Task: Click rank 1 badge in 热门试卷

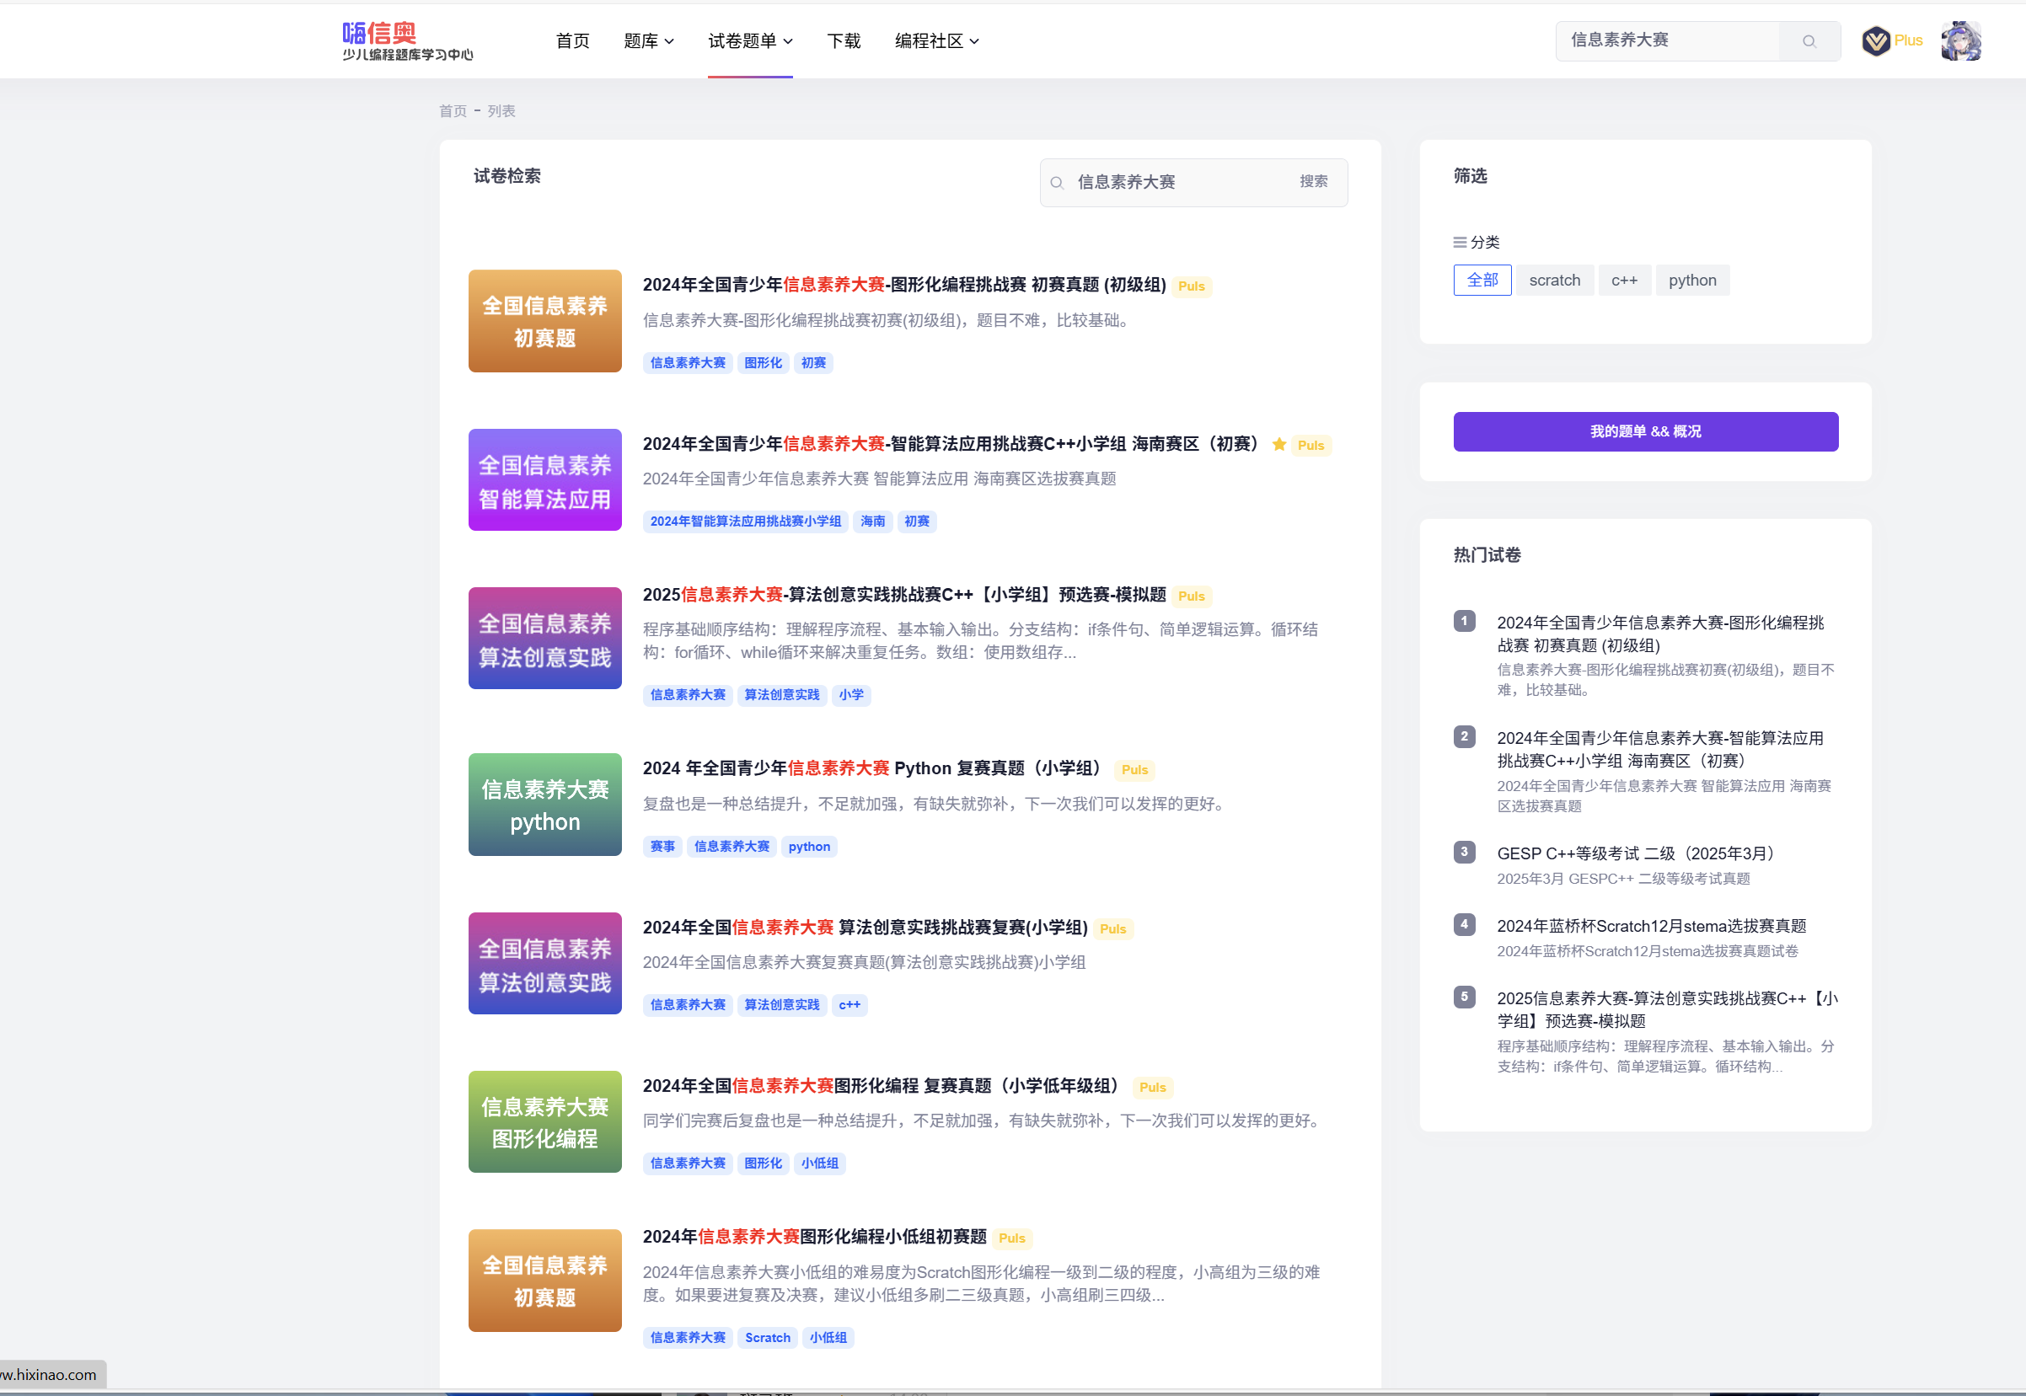Action: [x=1465, y=621]
